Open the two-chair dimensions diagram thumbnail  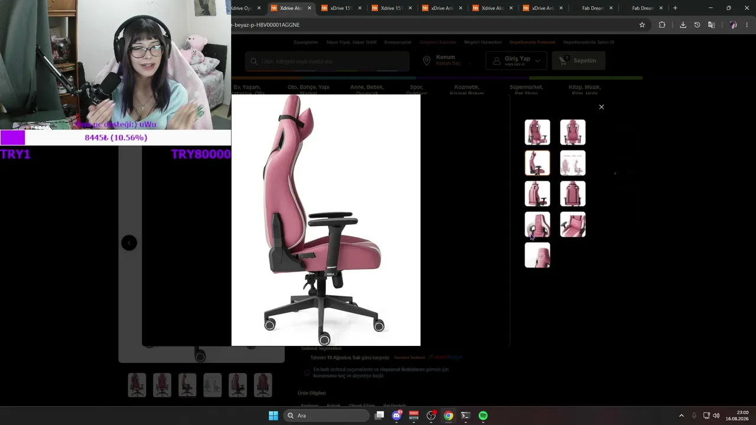[x=573, y=163]
